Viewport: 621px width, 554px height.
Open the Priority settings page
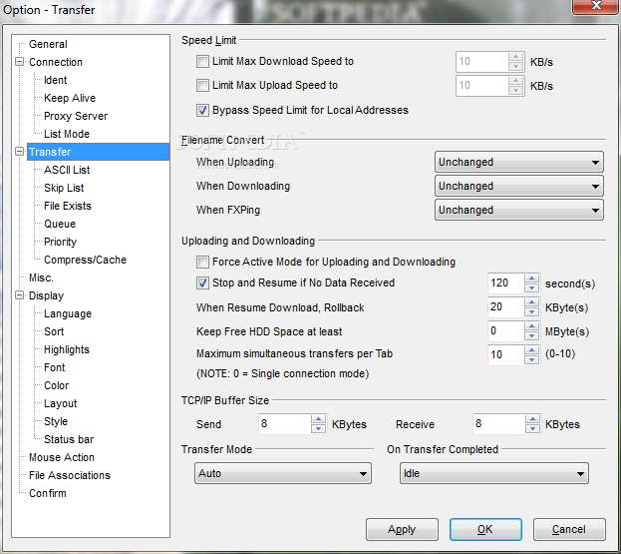pos(60,242)
